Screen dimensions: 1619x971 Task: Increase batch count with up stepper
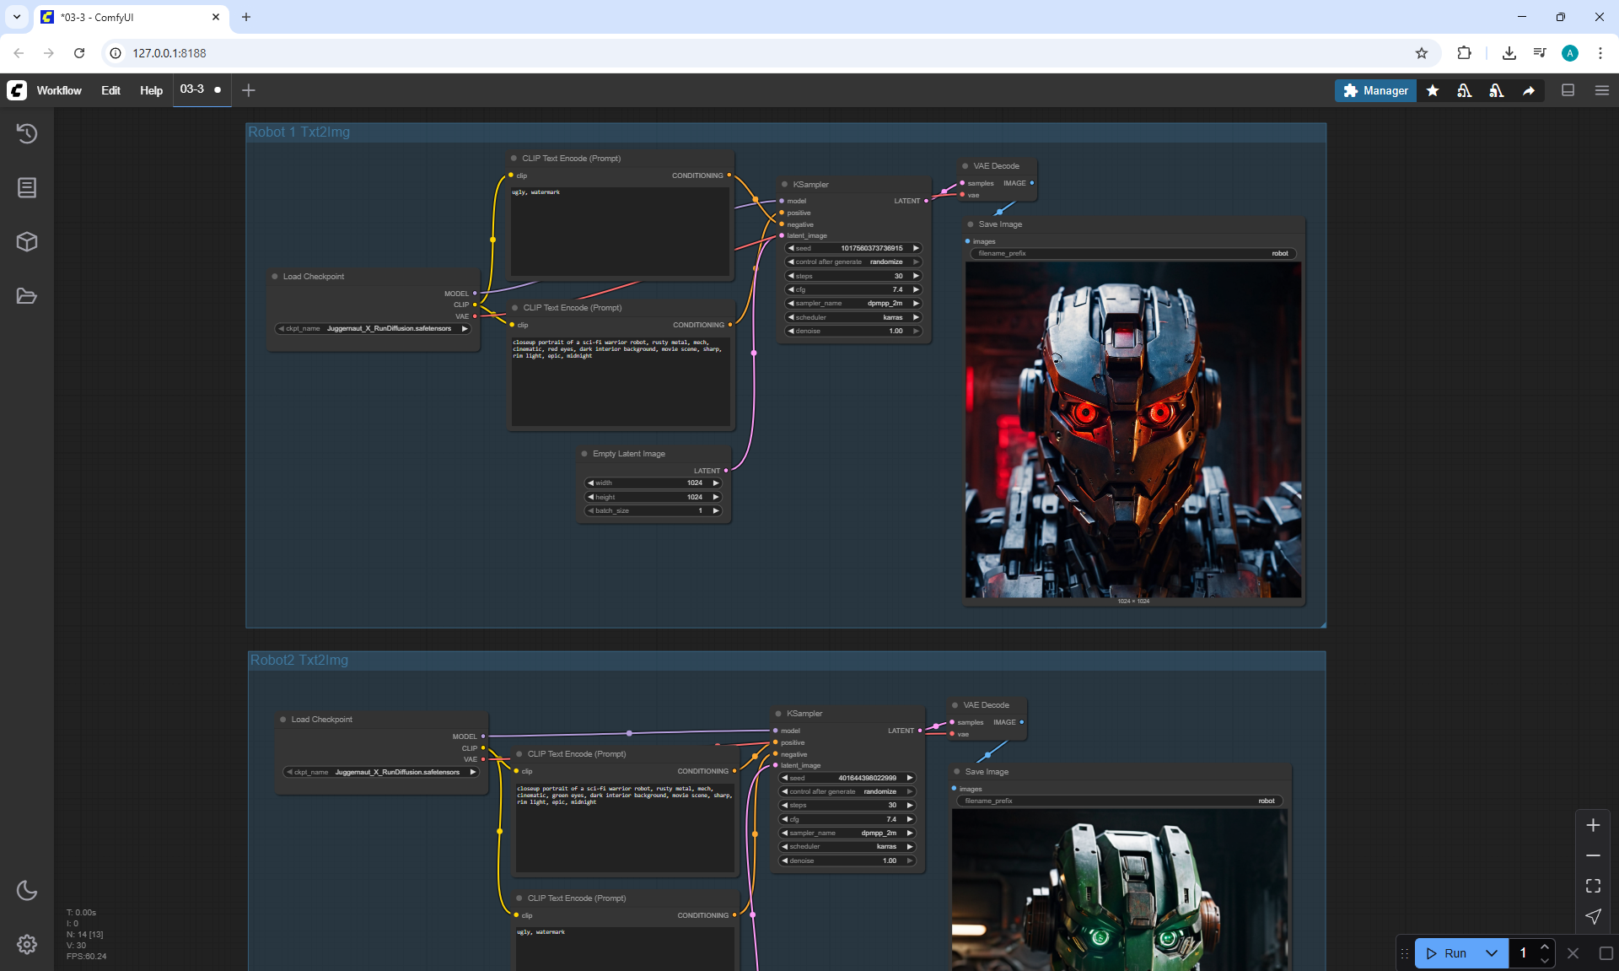[1545, 947]
